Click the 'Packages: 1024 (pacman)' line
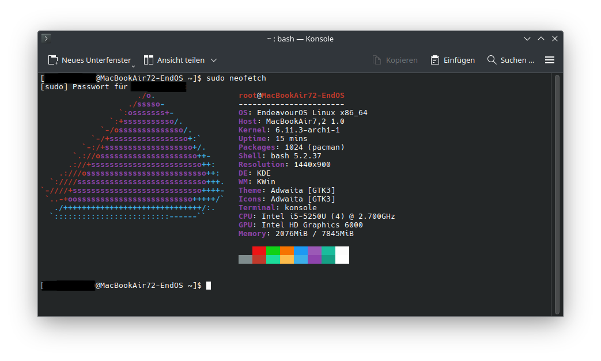601x361 pixels. [x=292, y=147]
